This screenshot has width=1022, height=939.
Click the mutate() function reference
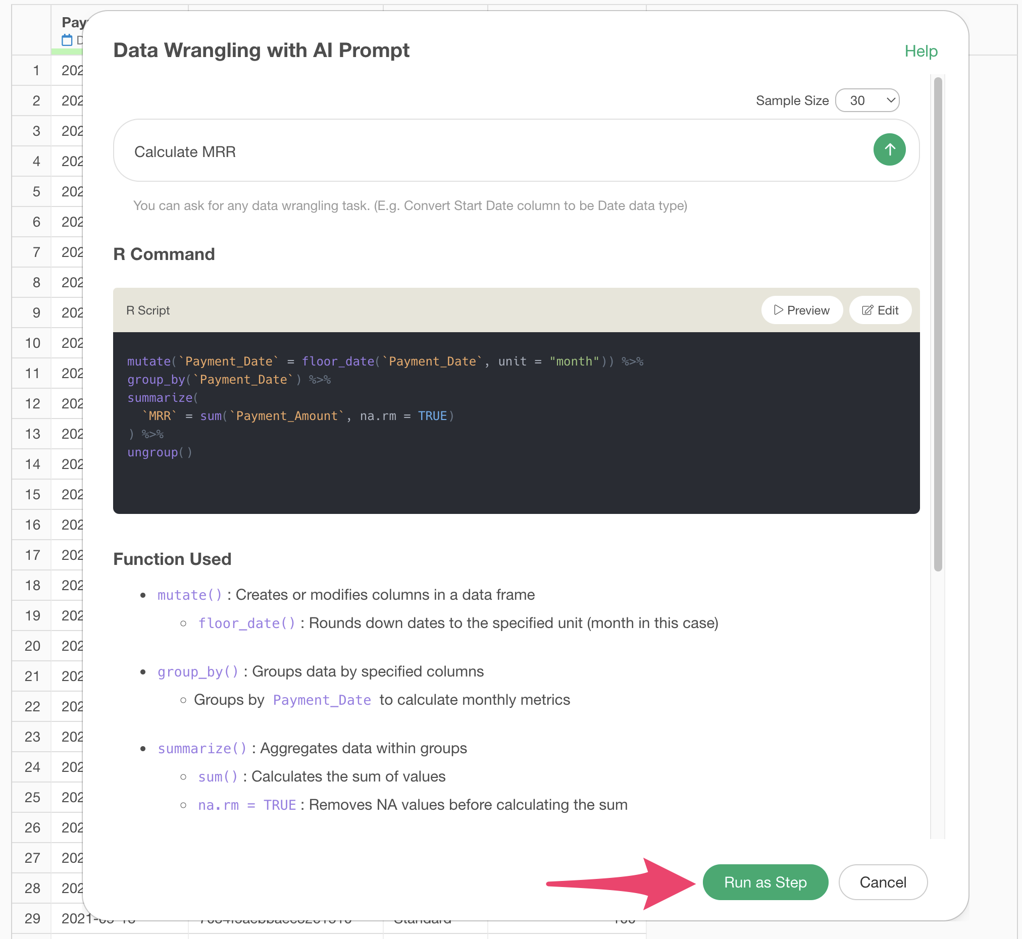[x=189, y=595]
